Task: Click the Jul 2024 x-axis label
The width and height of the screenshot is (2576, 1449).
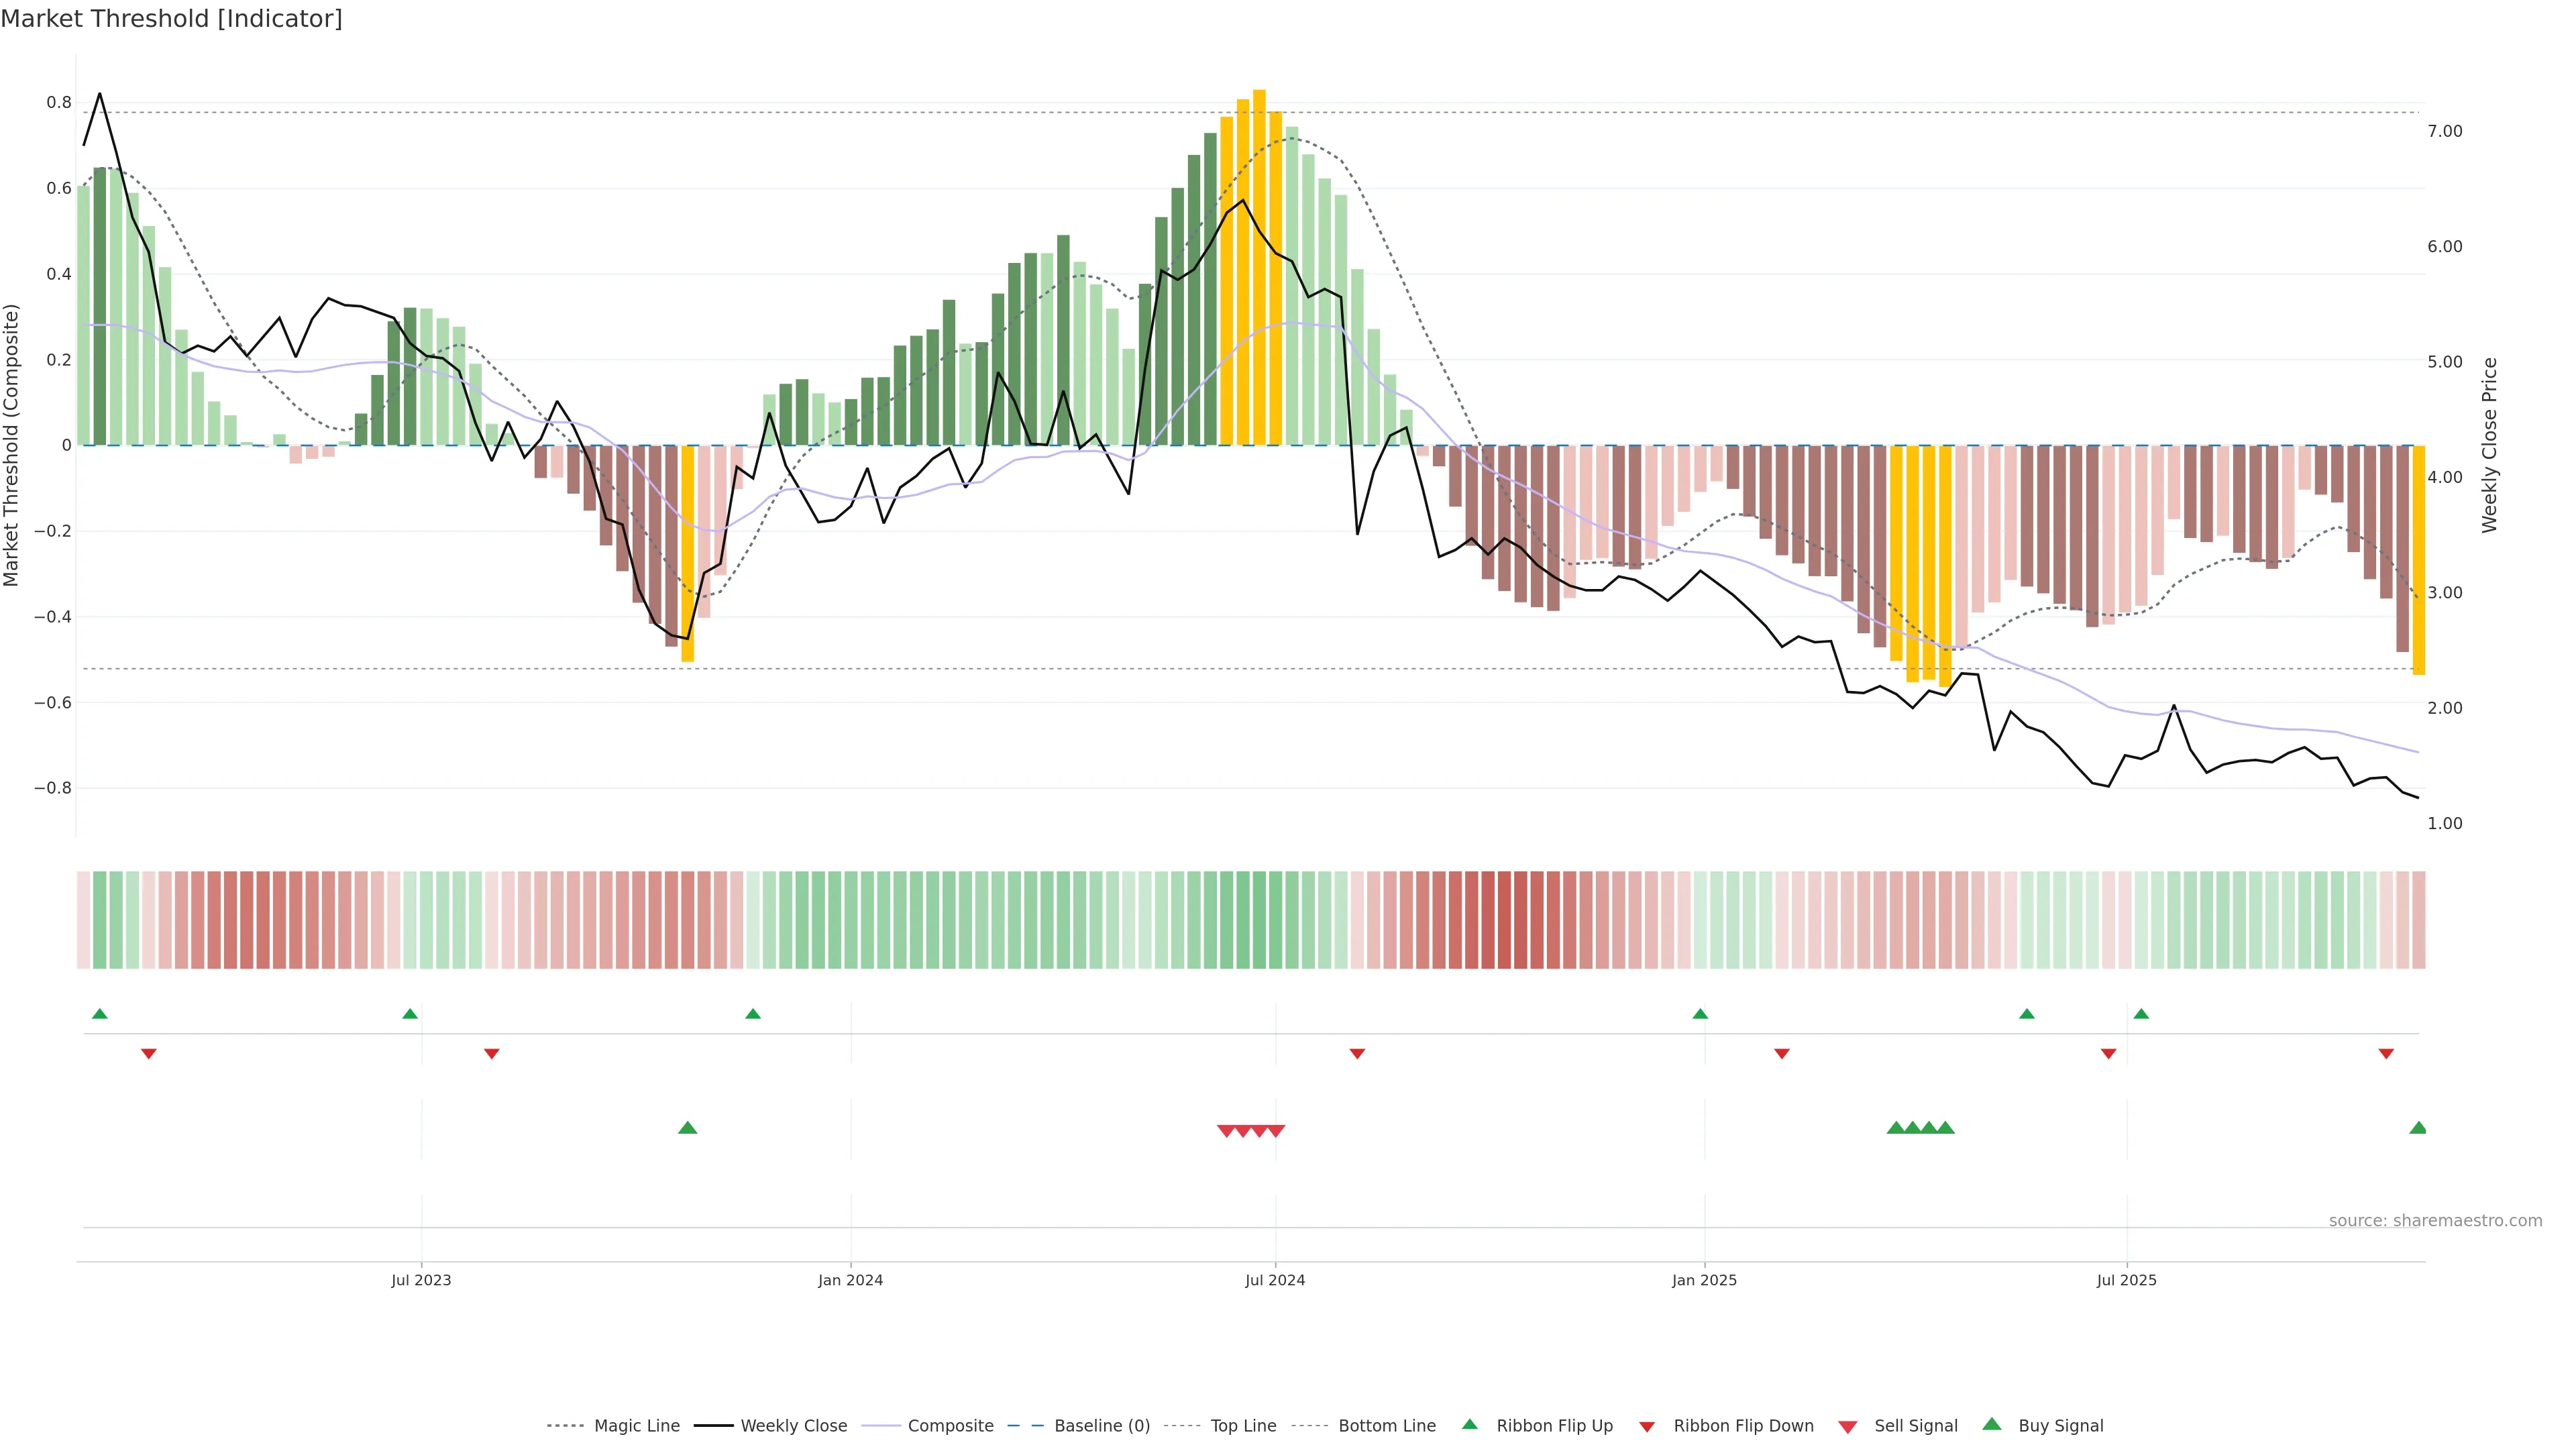Action: point(1275,1280)
